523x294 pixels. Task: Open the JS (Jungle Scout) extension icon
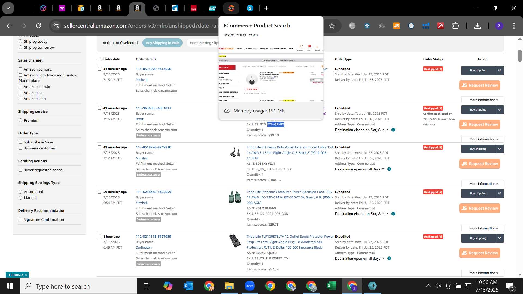[396, 26]
